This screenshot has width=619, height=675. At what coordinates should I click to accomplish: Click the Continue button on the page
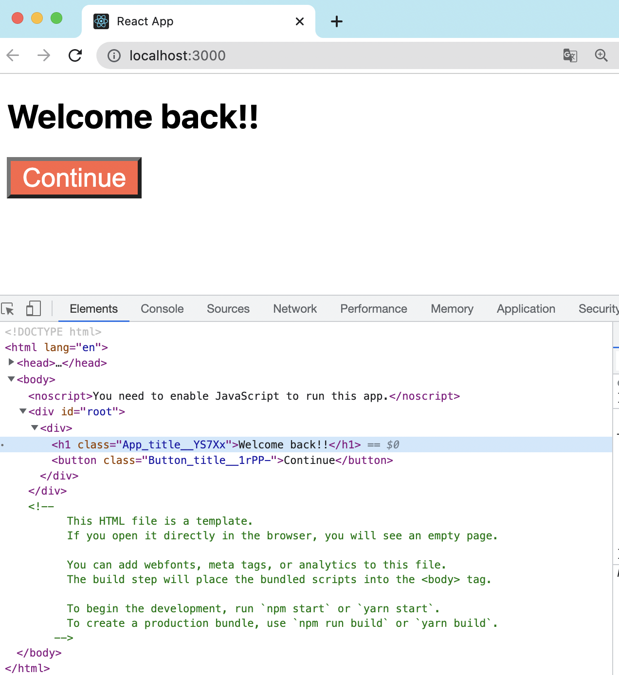[74, 178]
